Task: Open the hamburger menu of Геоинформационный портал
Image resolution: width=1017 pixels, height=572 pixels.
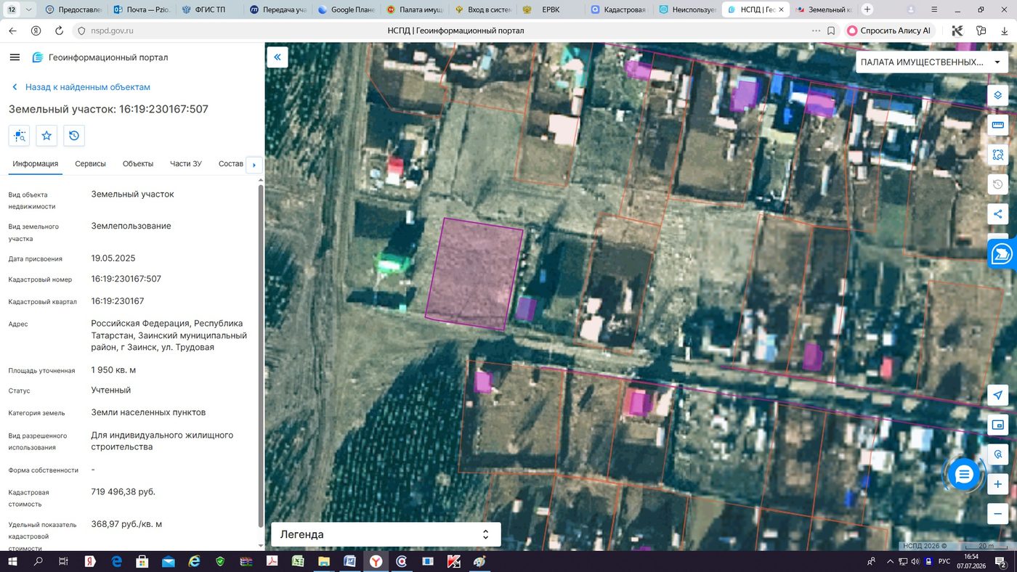Action: [15, 57]
